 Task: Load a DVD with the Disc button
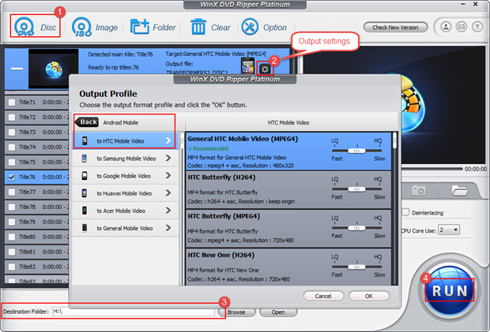tap(35, 27)
